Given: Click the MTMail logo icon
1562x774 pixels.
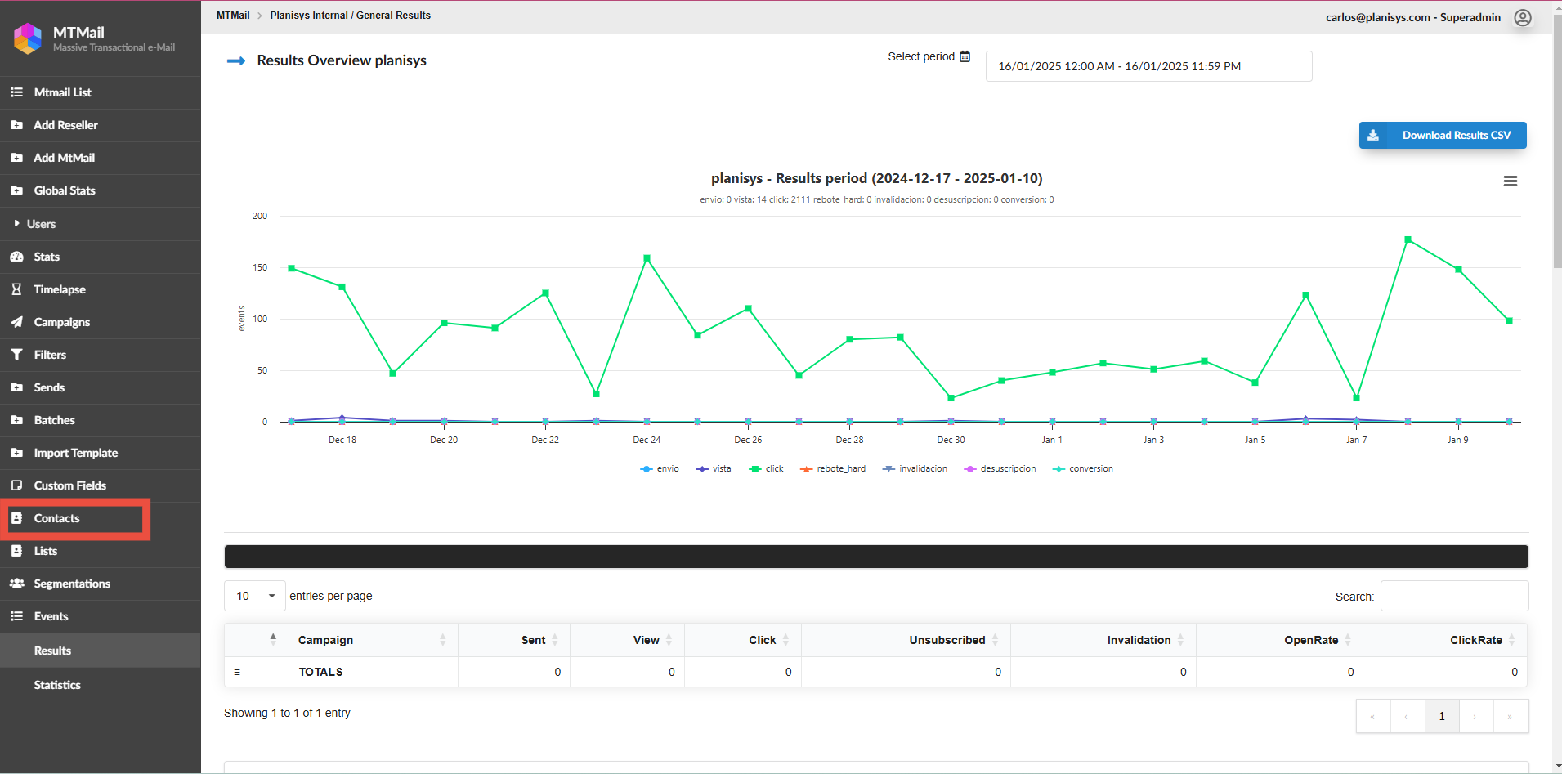Looking at the screenshot, I should click(28, 38).
